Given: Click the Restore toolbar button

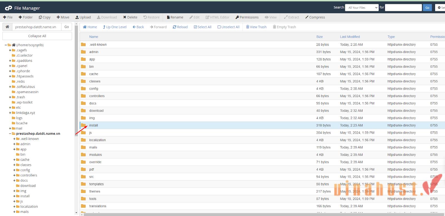Looking at the screenshot, I should (x=151, y=17).
